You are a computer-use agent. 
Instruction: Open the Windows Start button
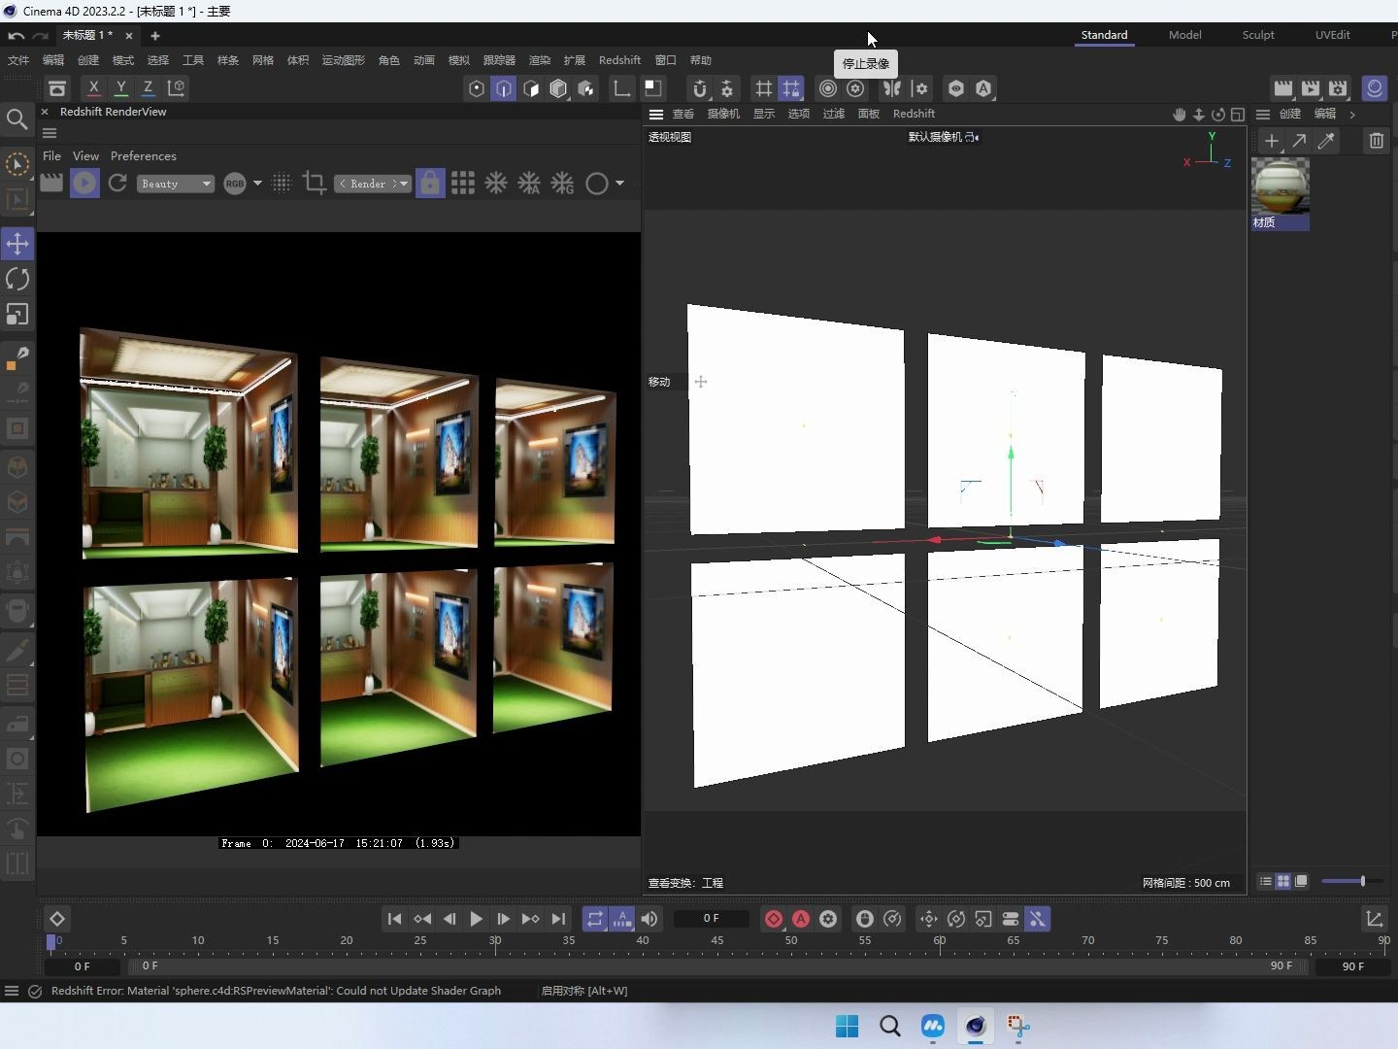(x=848, y=1026)
